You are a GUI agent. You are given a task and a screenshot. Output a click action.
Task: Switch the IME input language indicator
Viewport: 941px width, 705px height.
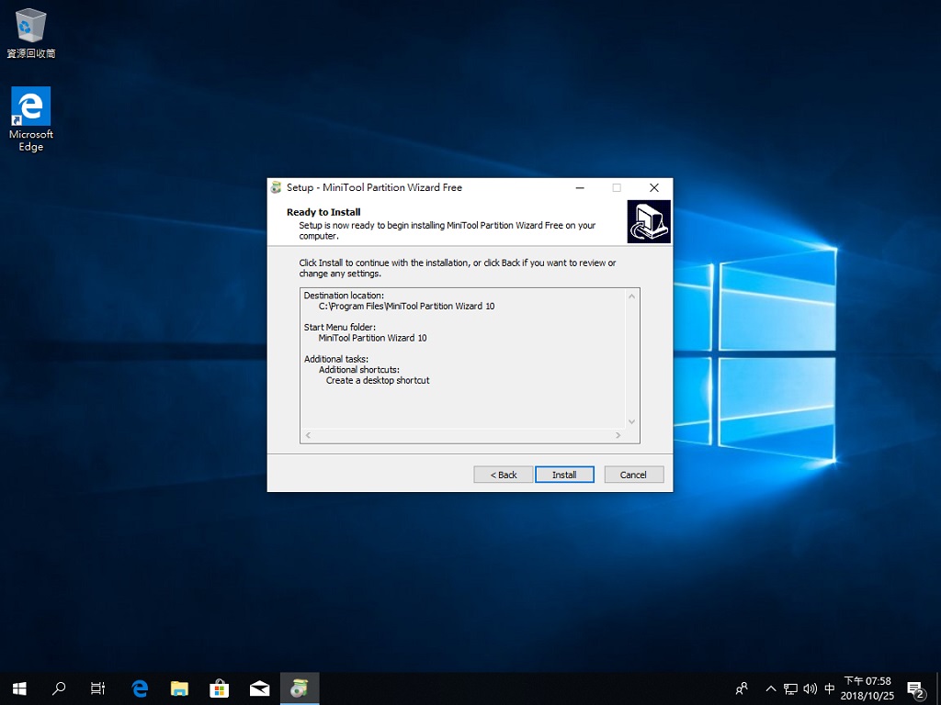click(x=830, y=688)
